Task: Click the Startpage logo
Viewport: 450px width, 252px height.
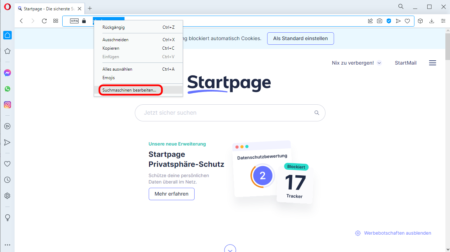Action: click(x=229, y=84)
